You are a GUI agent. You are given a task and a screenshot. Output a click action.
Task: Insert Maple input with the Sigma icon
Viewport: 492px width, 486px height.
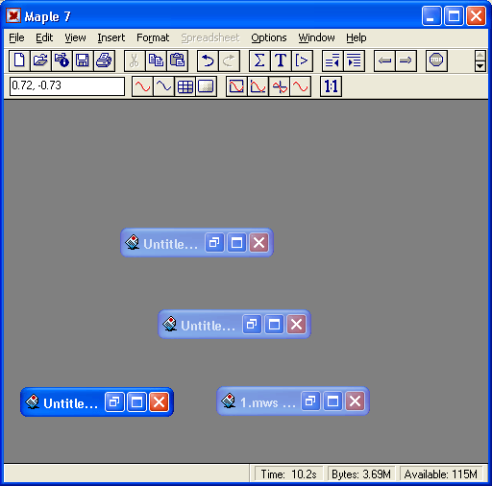tap(259, 61)
